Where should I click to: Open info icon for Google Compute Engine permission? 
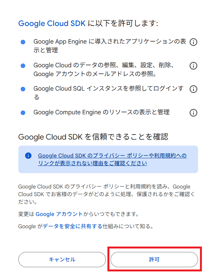(193, 113)
